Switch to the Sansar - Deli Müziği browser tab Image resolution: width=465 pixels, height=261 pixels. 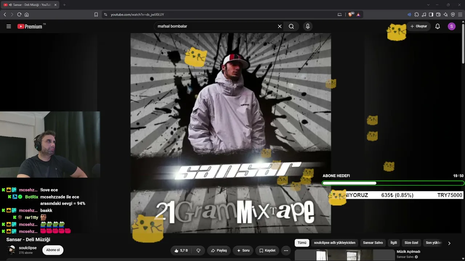click(30, 5)
